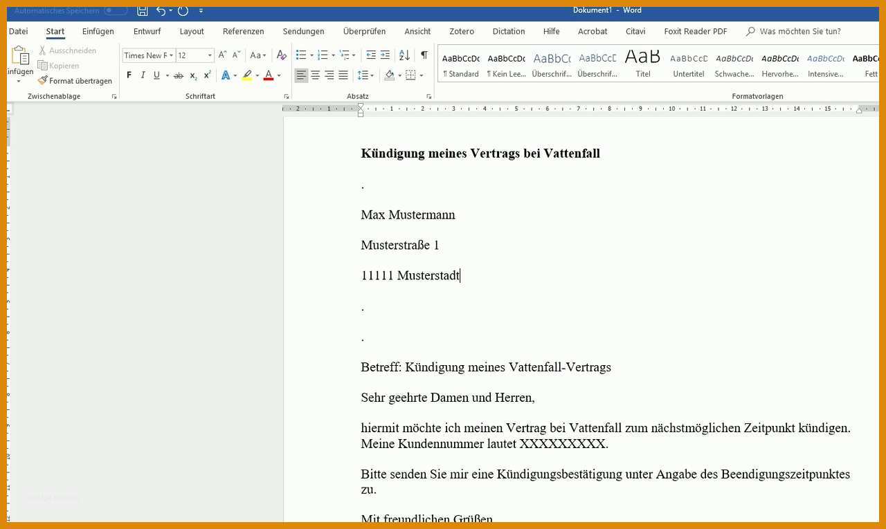Switch to the Einfügen ribbon tab
Screen dimensions: 886x529
tap(98, 31)
